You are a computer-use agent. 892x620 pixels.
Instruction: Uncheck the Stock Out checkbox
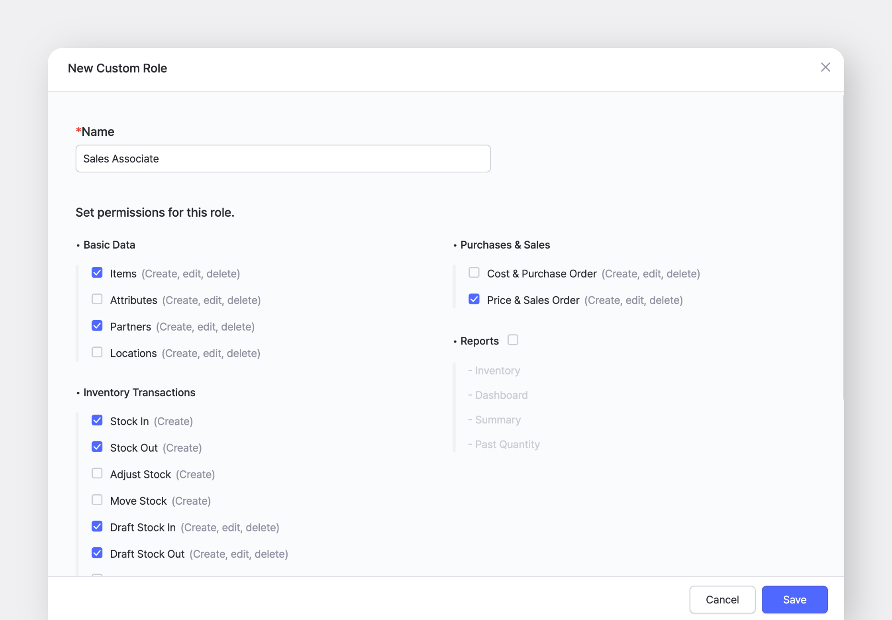click(x=97, y=446)
